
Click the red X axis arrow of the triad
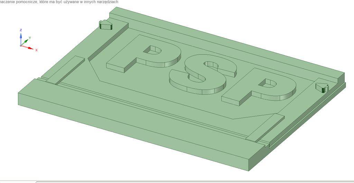tap(30, 49)
